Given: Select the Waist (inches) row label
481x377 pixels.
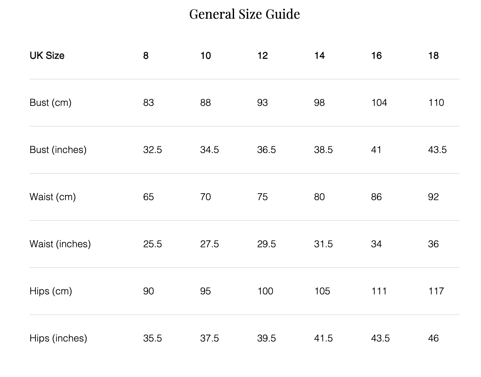Looking at the screenshot, I should coord(60,244).
